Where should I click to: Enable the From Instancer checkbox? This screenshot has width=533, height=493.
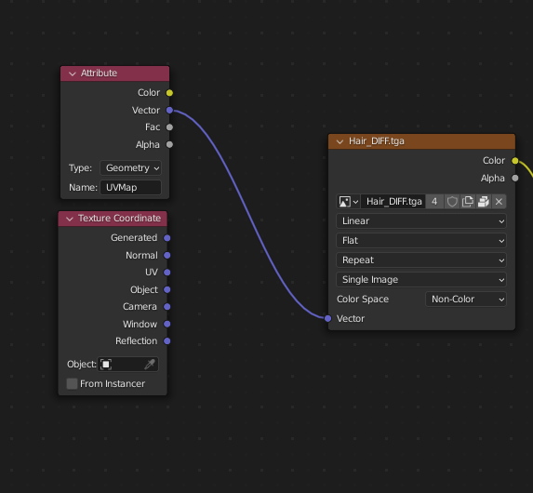pos(72,383)
